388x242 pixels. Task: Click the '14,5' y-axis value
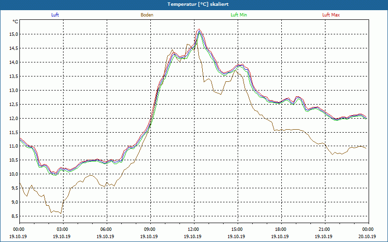(x=14, y=48)
